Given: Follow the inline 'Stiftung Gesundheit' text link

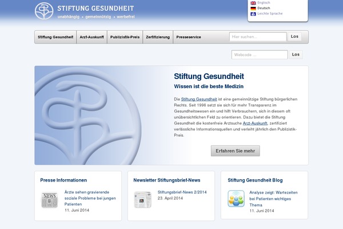Looking at the screenshot, I should [x=199, y=99].
